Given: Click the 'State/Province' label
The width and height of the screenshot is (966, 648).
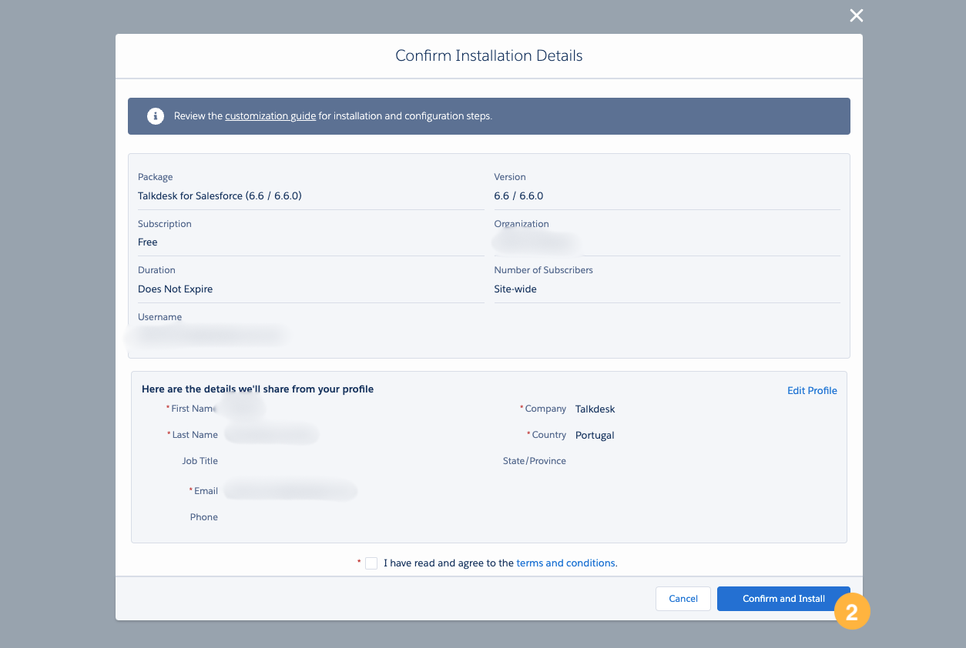Looking at the screenshot, I should (x=535, y=461).
